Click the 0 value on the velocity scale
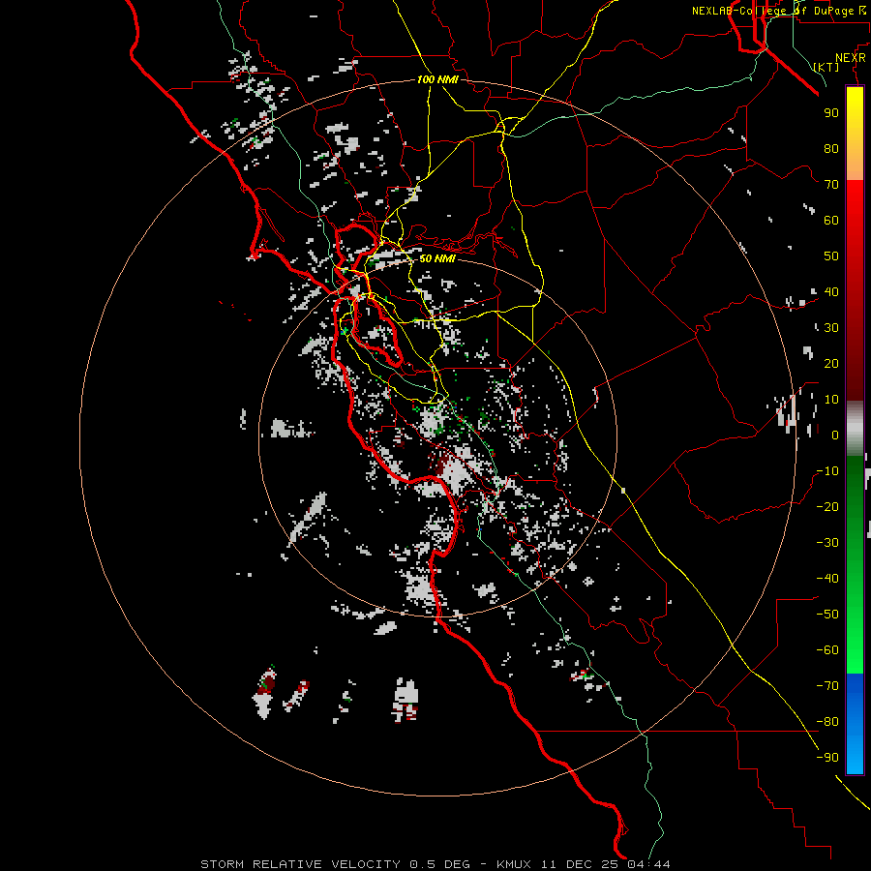 pos(835,435)
